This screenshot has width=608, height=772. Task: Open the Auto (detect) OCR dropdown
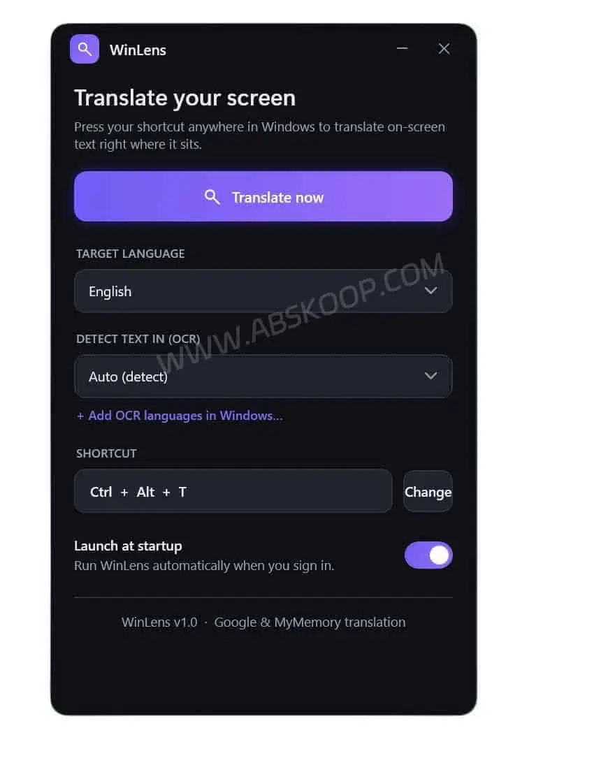[263, 376]
